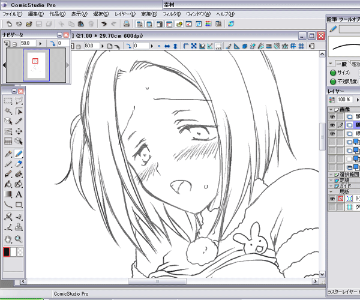Select the pen nib tool
This screenshot has width=360, height=300.
(8, 154)
